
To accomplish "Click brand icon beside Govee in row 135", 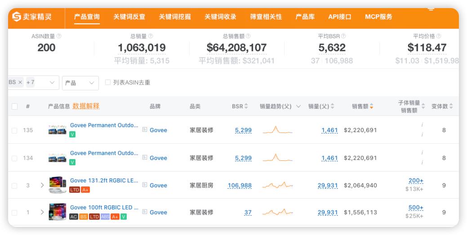I will click(x=145, y=129).
